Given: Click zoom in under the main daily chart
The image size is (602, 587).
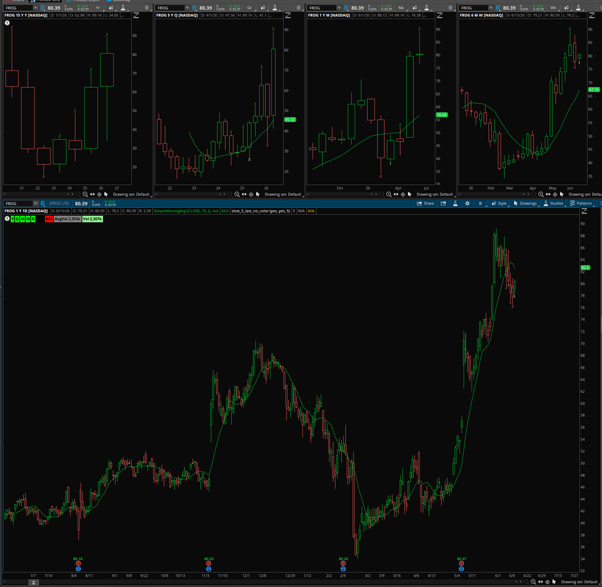Looking at the screenshot, I should coord(533,582).
